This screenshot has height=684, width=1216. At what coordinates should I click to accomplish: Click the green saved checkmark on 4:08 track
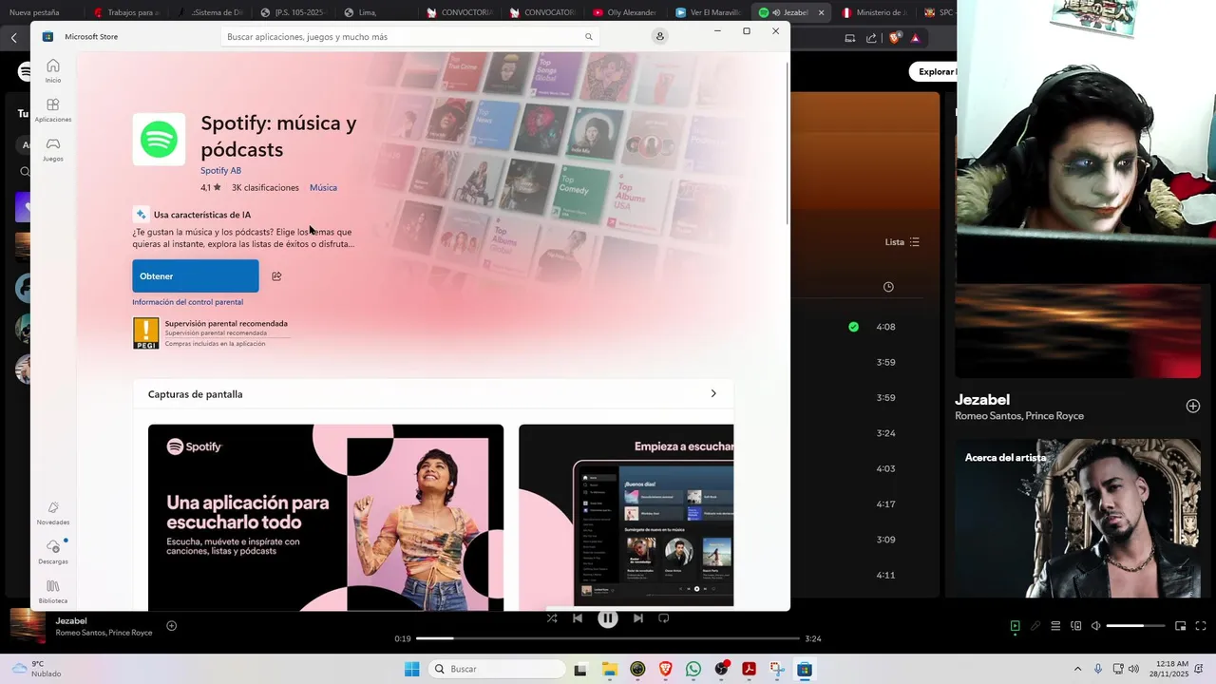[853, 327]
